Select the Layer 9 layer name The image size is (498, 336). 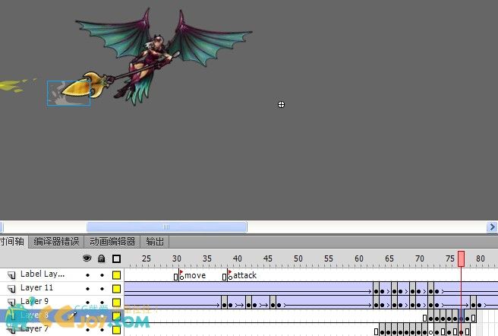pos(34,301)
